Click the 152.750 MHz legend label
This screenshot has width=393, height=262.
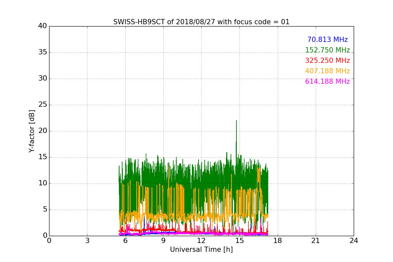[327, 50]
